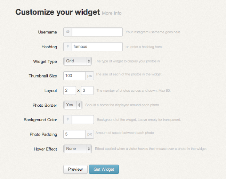Image resolution: width=226 pixels, height=179 pixels.
Task: Click into the Hashtag field containing famous
Action: [97, 47]
